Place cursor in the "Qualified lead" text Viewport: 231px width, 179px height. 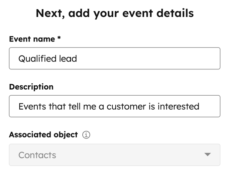(48, 59)
